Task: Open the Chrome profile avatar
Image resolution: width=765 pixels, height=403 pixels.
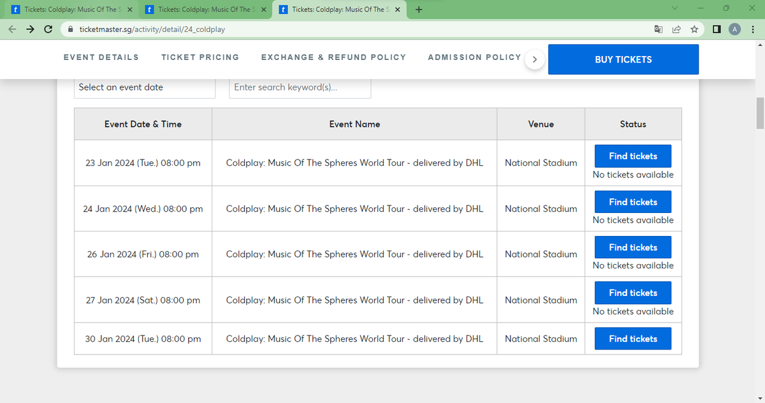Action: point(734,29)
